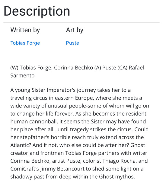Click '(W)' at the credits line start

click(x=14, y=68)
